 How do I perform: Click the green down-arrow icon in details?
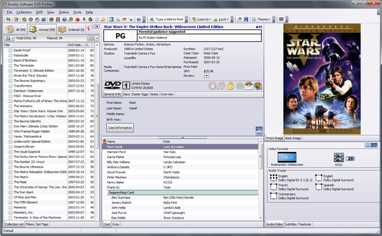[x=240, y=86]
